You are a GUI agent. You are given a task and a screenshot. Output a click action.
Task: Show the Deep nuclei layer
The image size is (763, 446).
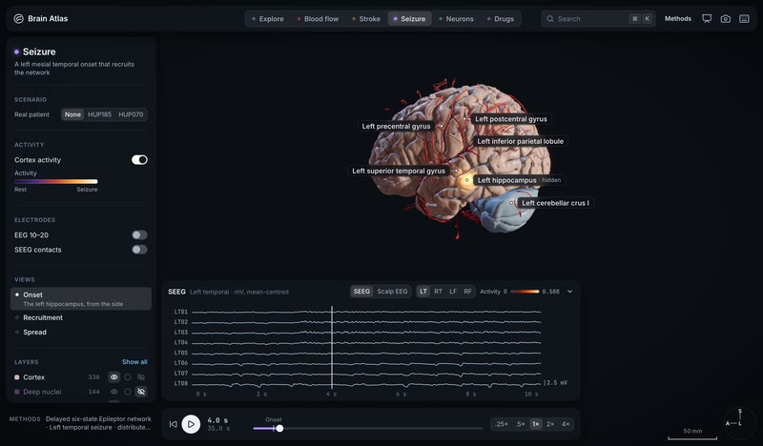[113, 392]
